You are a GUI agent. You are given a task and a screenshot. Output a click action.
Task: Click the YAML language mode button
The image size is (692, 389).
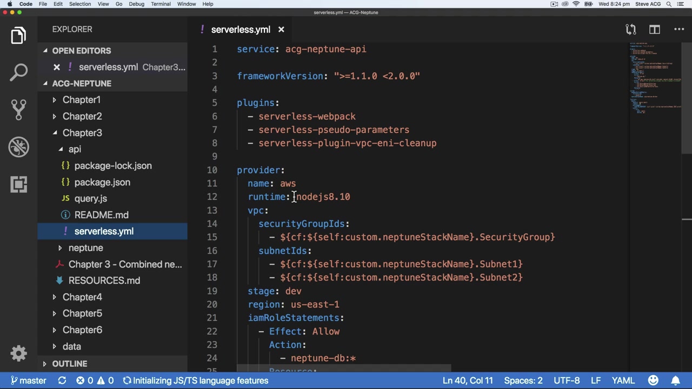(623, 380)
